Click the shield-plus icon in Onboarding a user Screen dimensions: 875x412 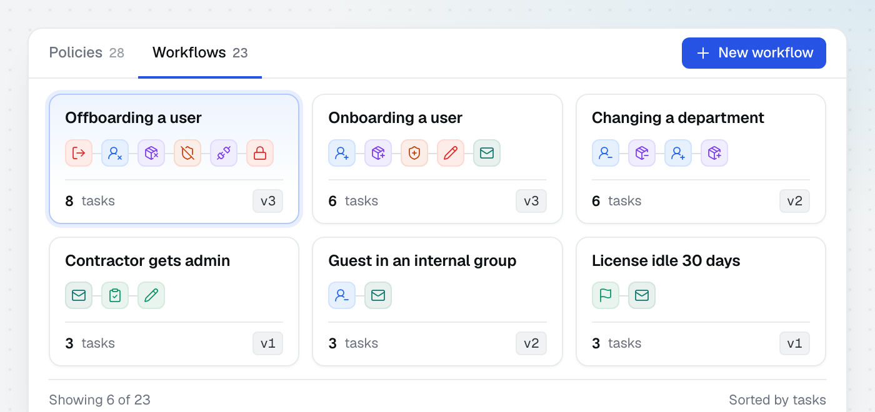click(414, 153)
